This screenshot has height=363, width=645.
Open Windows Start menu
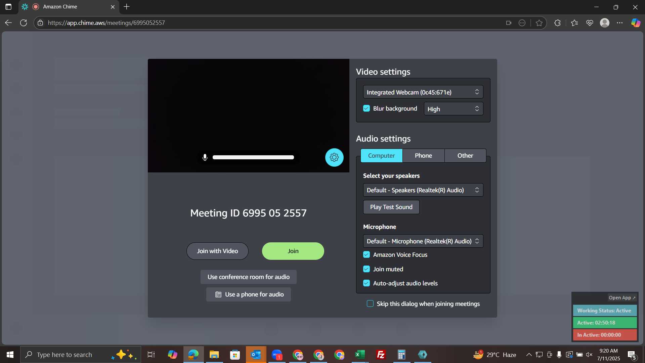[10, 355]
